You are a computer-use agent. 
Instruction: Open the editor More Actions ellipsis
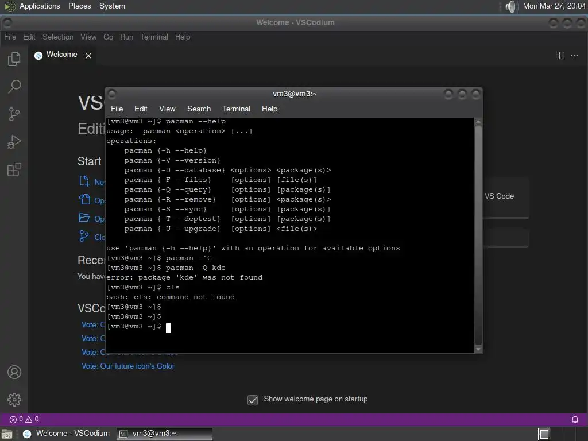[574, 56]
